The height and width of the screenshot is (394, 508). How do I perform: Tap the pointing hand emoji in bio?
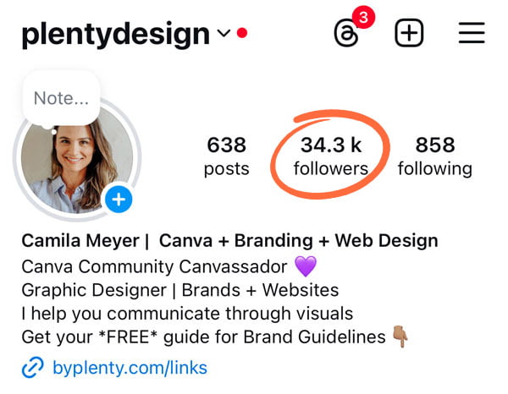[400, 337]
